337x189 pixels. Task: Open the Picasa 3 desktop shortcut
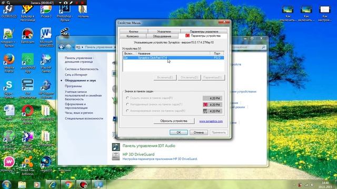point(46,11)
